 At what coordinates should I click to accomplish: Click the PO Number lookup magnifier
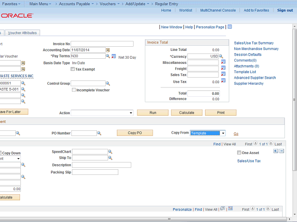click(99, 133)
